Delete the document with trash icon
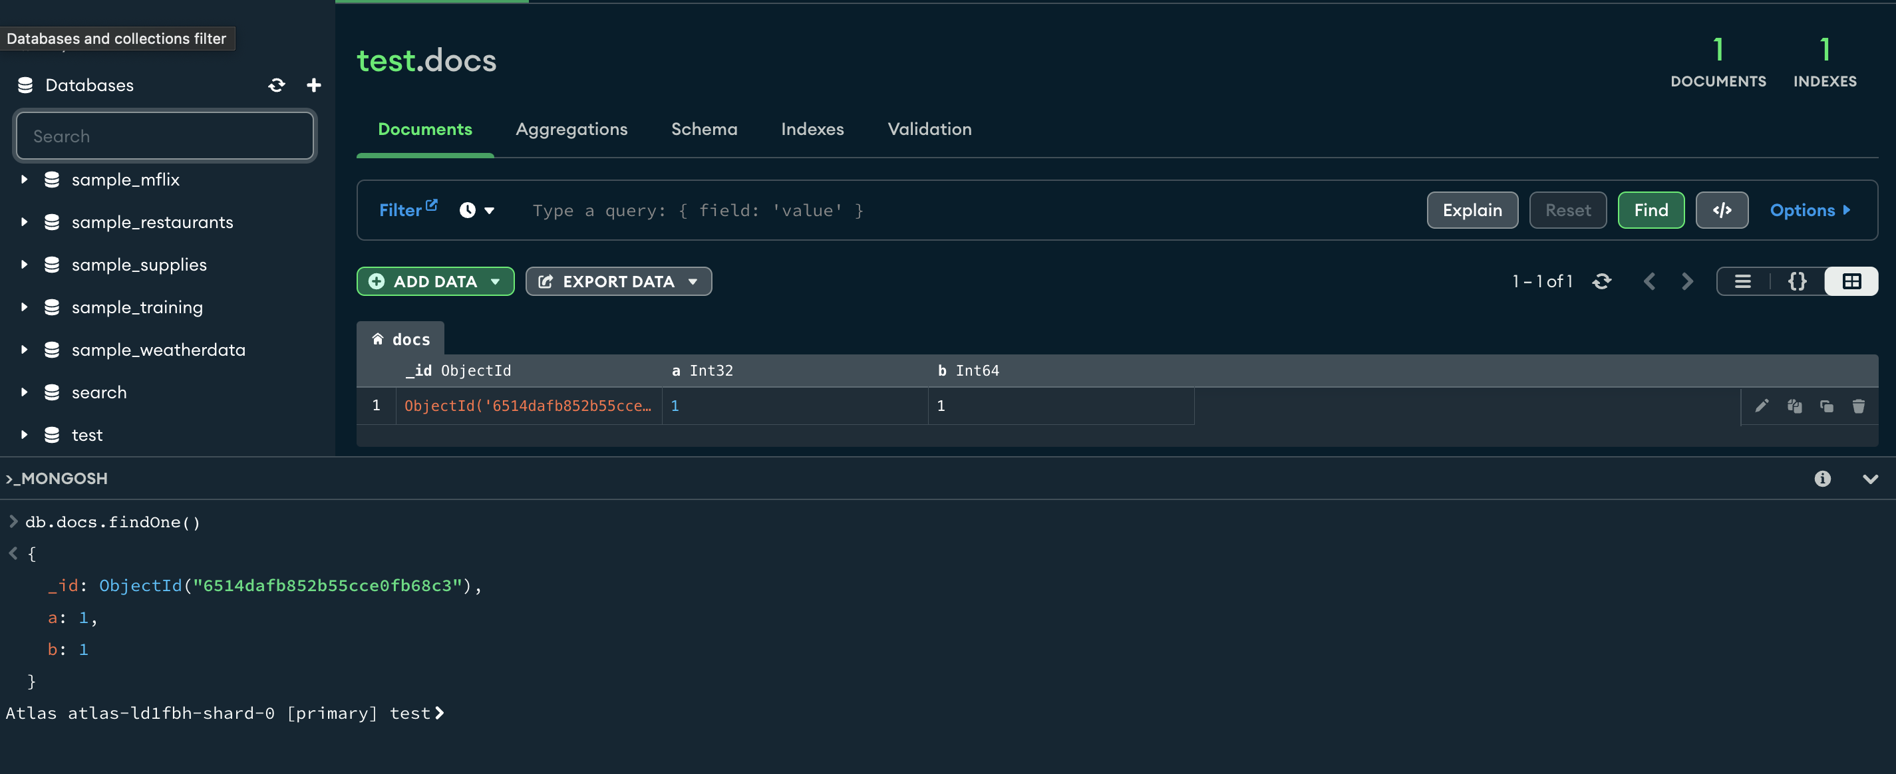The height and width of the screenshot is (774, 1896). [1859, 406]
